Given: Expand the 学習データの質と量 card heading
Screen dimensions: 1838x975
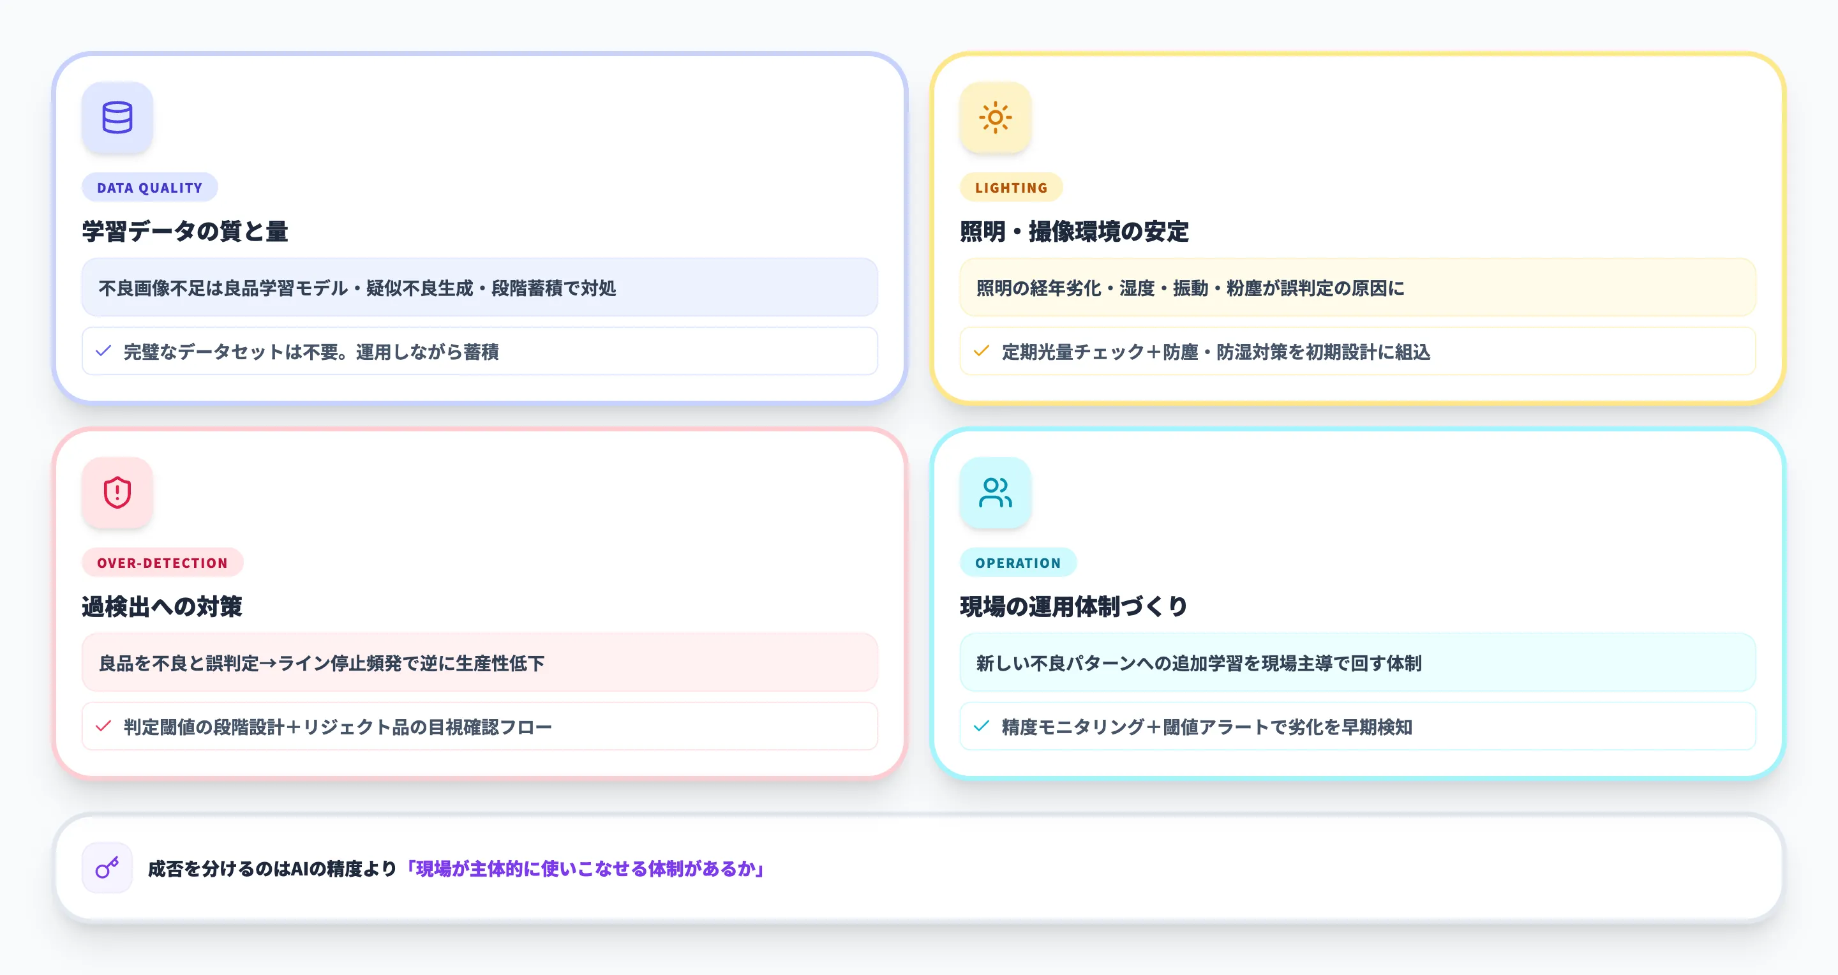Looking at the screenshot, I should pyautogui.click(x=186, y=231).
